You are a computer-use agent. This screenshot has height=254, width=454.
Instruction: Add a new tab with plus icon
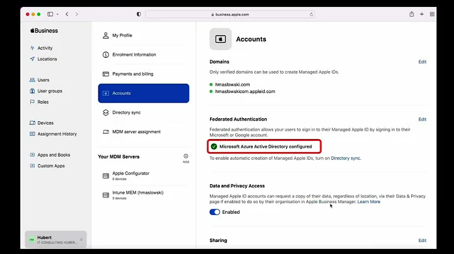[422, 14]
